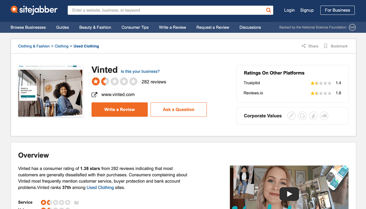Image resolution: width=366 pixels, height=209 pixels.
Task: Click the National Science Foundation NSF badge
Action: (x=352, y=27)
